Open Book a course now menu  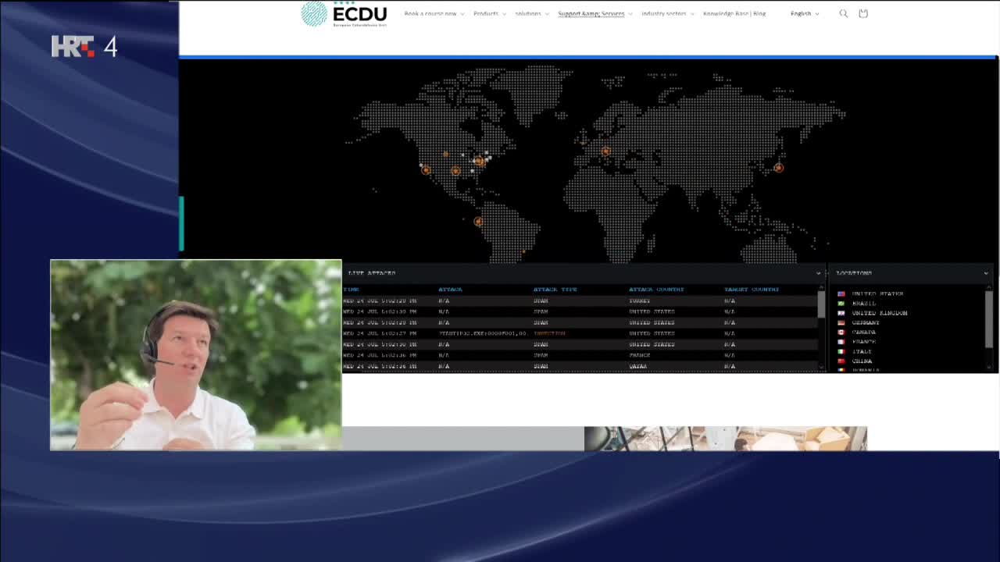pos(434,13)
